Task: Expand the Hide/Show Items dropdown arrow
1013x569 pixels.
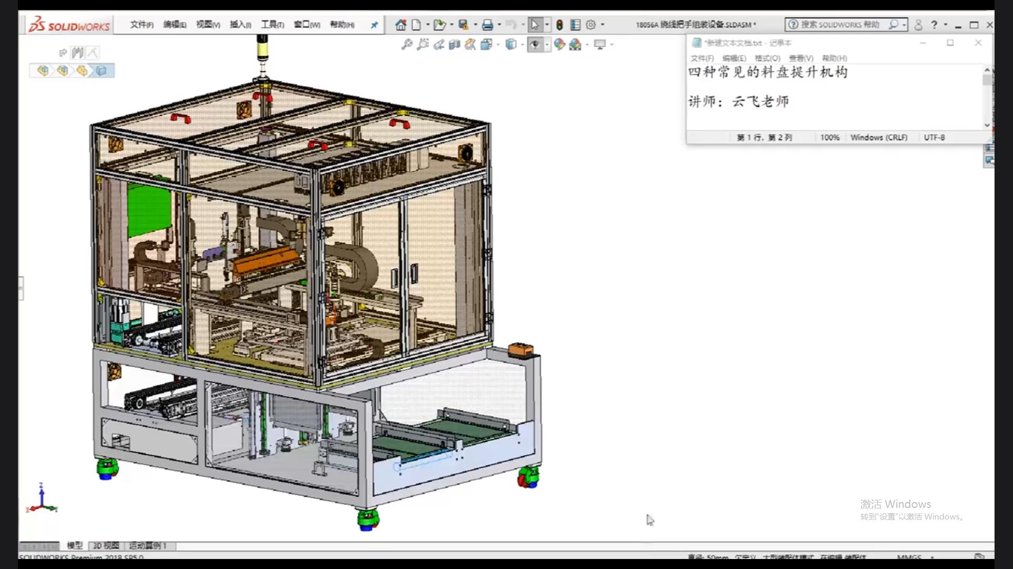Action: pyautogui.click(x=547, y=45)
